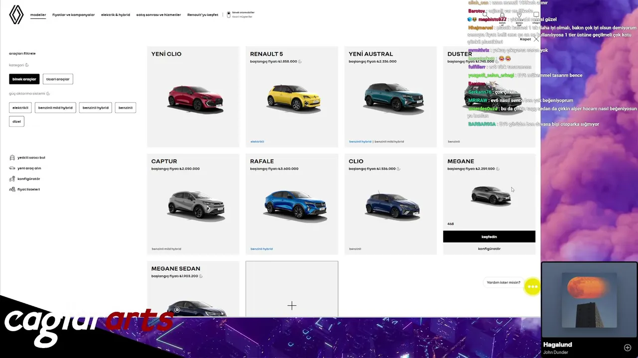Open the search magnifier icon in header
638x358 pixels.
click(485, 15)
